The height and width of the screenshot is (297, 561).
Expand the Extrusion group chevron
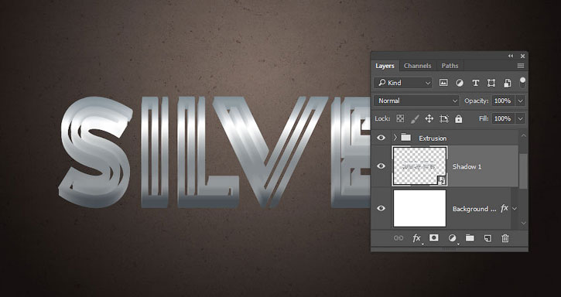coord(395,138)
